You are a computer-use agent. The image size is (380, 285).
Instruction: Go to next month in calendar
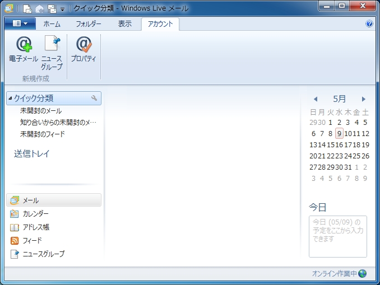[363, 99]
